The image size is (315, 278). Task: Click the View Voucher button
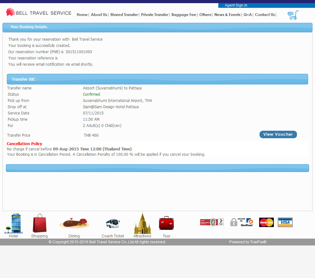click(278, 134)
